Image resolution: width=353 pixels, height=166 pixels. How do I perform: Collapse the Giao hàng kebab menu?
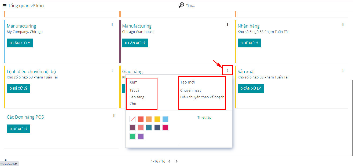tap(227, 70)
